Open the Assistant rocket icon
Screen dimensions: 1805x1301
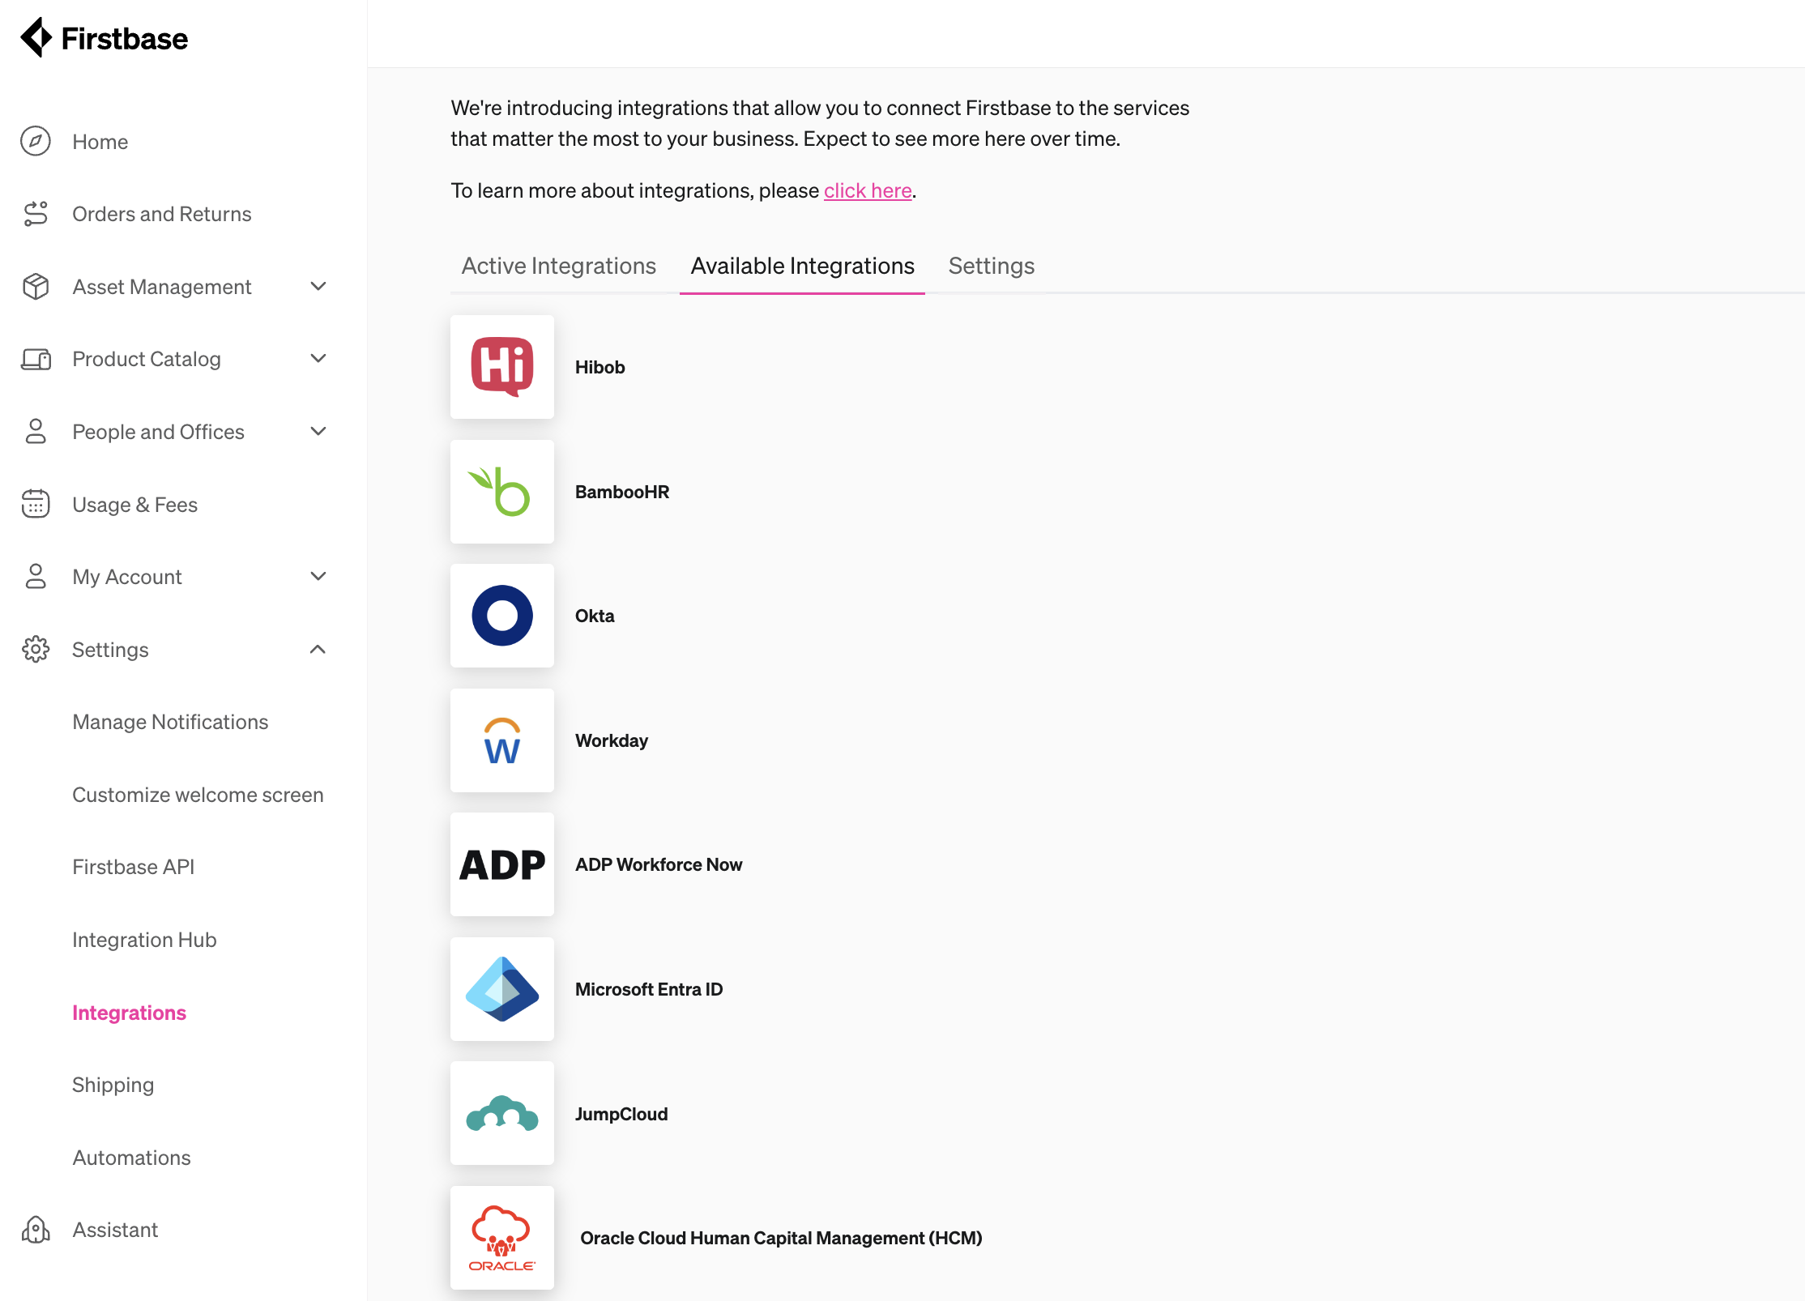(36, 1230)
